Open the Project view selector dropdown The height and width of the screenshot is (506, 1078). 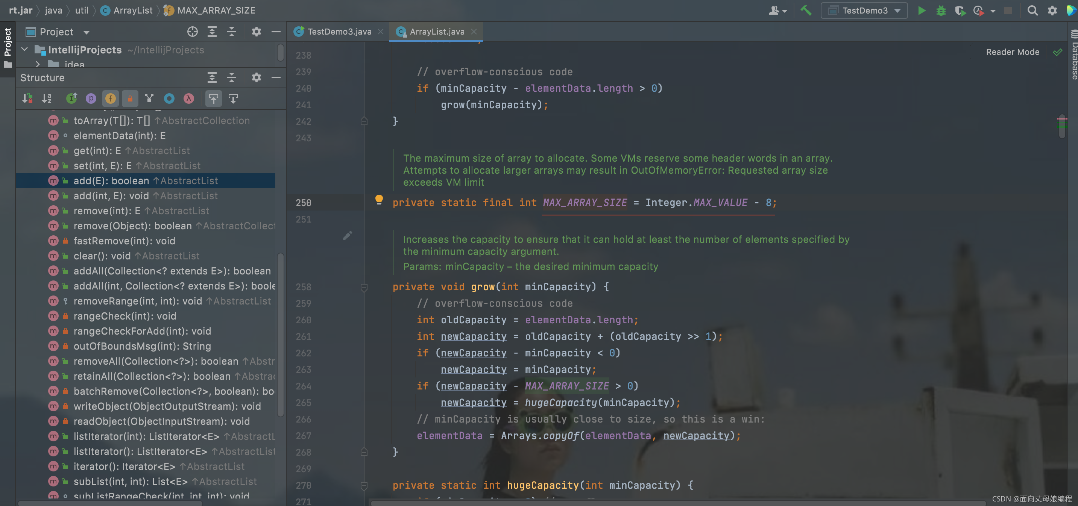tap(87, 32)
